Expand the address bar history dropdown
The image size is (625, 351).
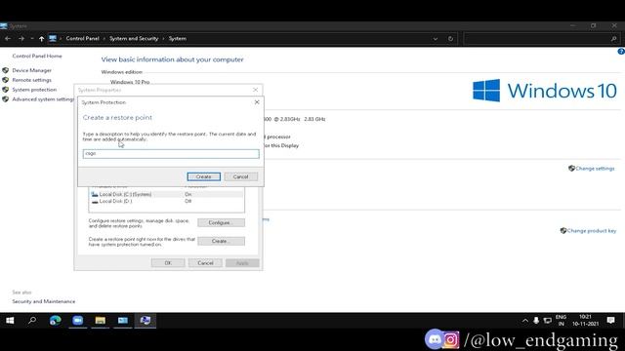point(436,39)
